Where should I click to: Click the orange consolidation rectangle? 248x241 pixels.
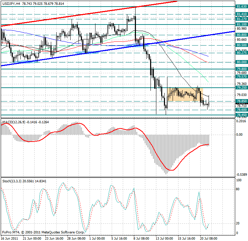183,95
